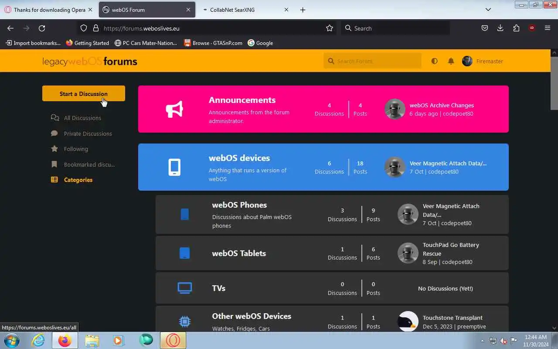Viewport: 558px width, 349px height.
Task: Open the Google bookmark
Action: [260, 43]
